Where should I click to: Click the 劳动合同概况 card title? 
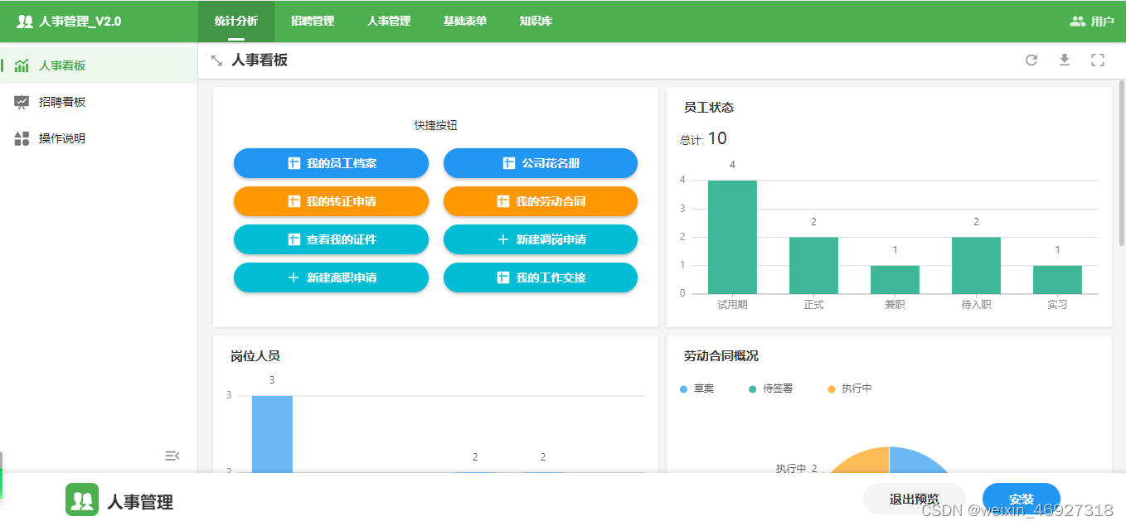click(721, 356)
